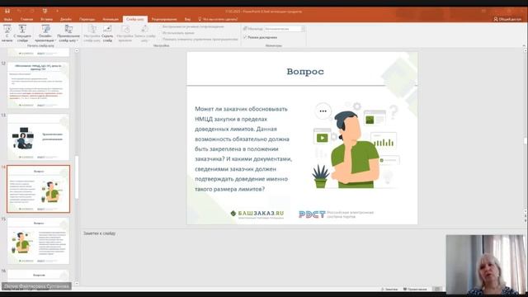Open the 'Монитор' combo box
528x297 pixels.
pyautogui.click(x=284, y=29)
